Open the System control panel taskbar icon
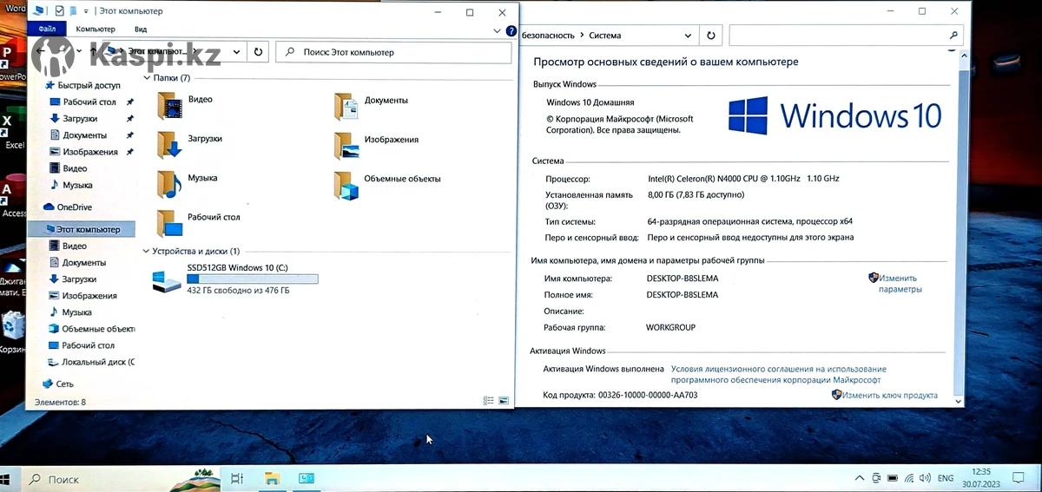The width and height of the screenshot is (1042, 492). click(306, 479)
